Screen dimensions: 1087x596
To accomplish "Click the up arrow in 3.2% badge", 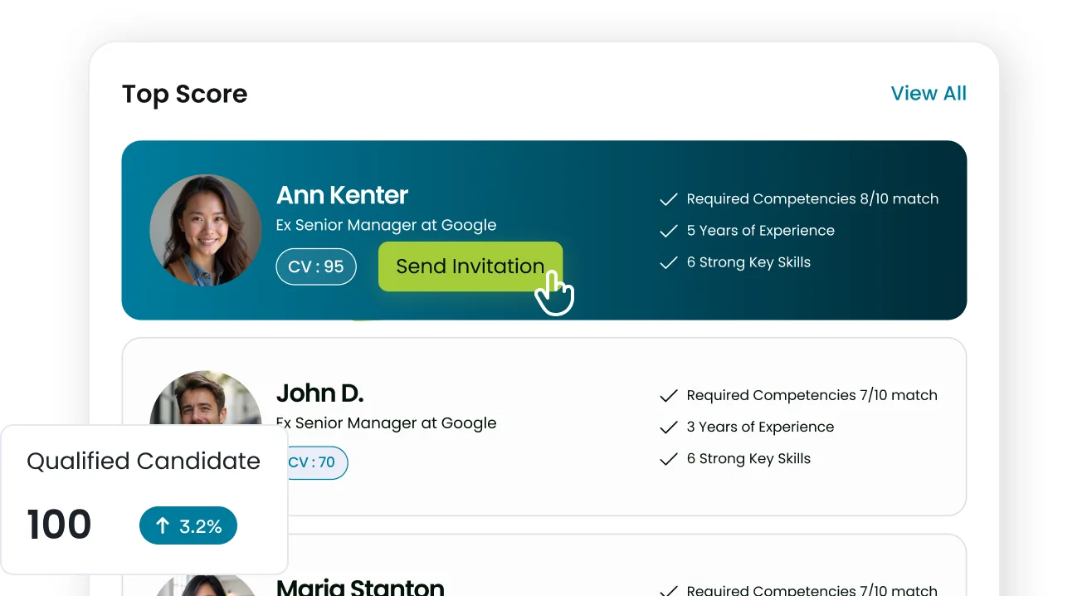I will pyautogui.click(x=163, y=525).
